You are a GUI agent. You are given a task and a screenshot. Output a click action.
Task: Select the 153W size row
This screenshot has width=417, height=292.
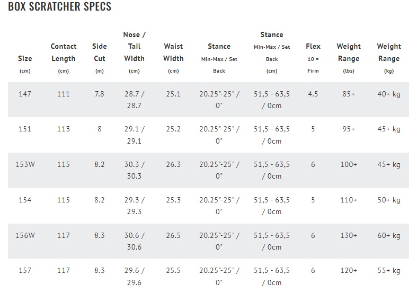(209, 170)
